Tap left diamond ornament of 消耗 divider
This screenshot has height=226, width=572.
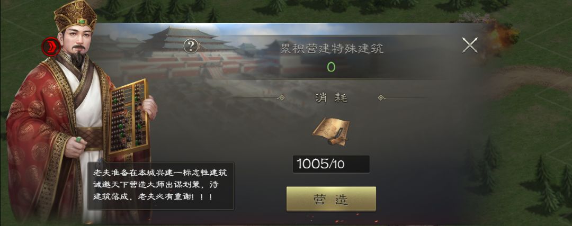pos(281,98)
